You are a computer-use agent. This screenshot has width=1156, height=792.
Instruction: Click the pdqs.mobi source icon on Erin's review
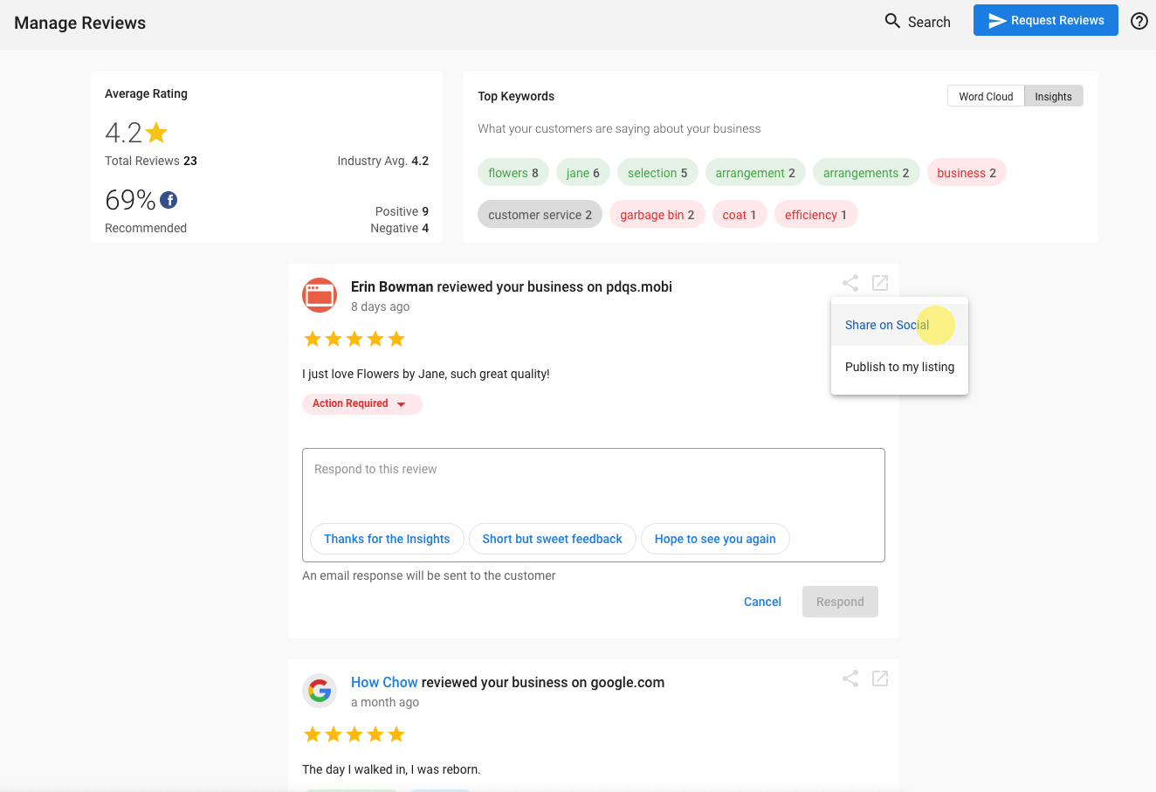320,295
